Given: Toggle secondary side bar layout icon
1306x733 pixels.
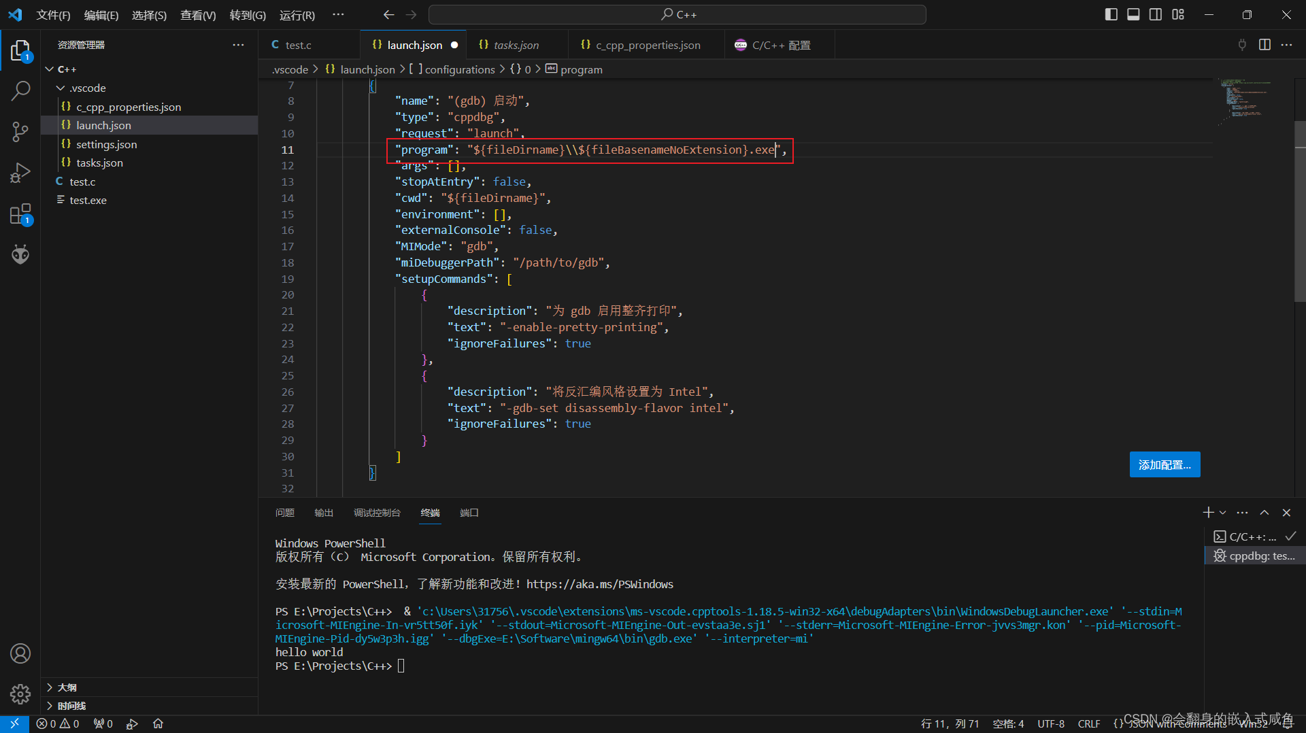Looking at the screenshot, I should [x=1156, y=14].
